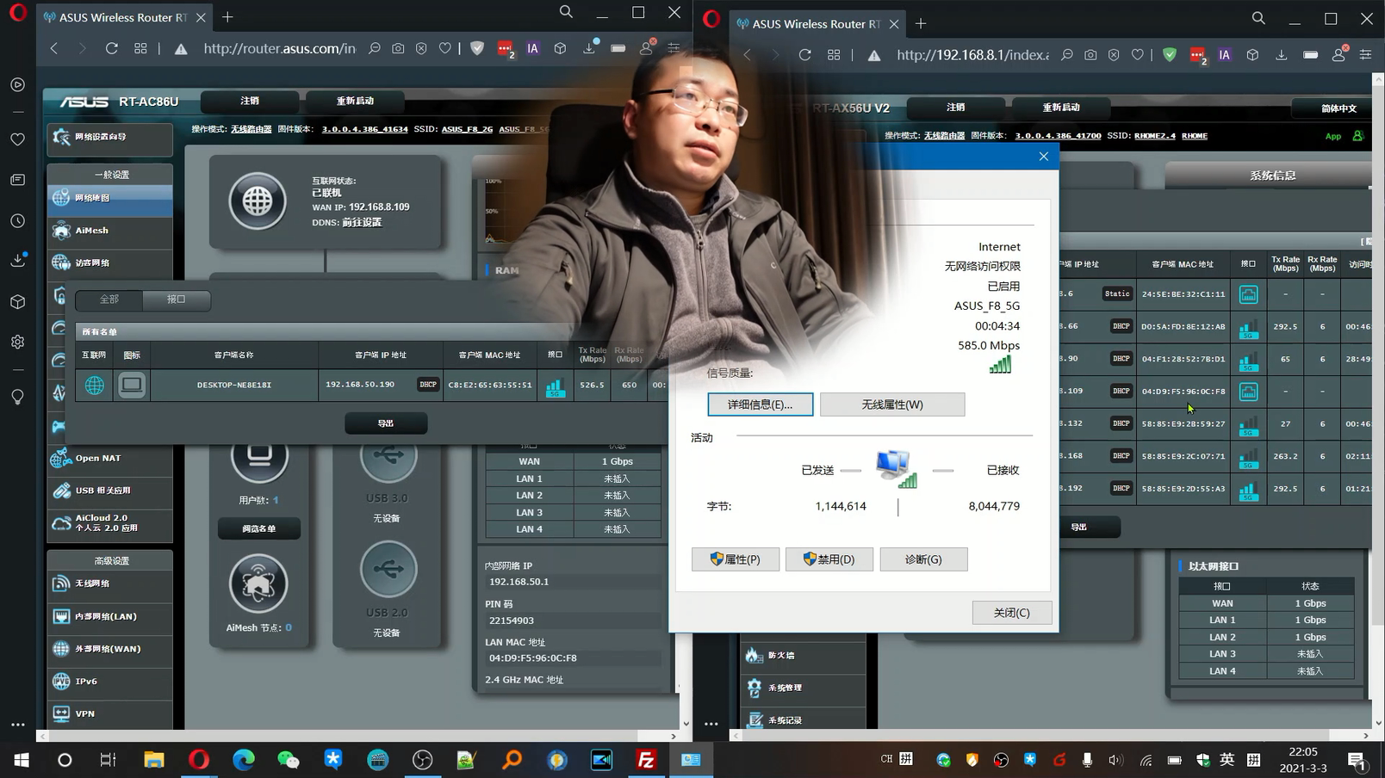Screen dimensions: 1385x778
Task: Click 注销 button on RT-AX56U V2 page
Action: [956, 108]
